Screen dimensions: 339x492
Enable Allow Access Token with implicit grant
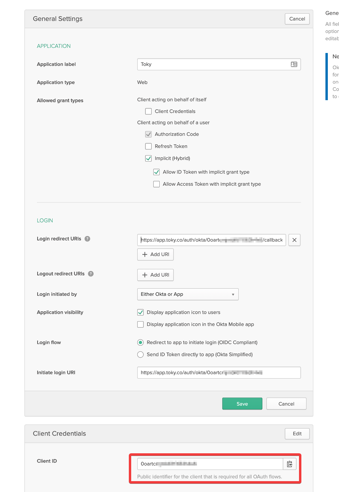tap(156, 184)
